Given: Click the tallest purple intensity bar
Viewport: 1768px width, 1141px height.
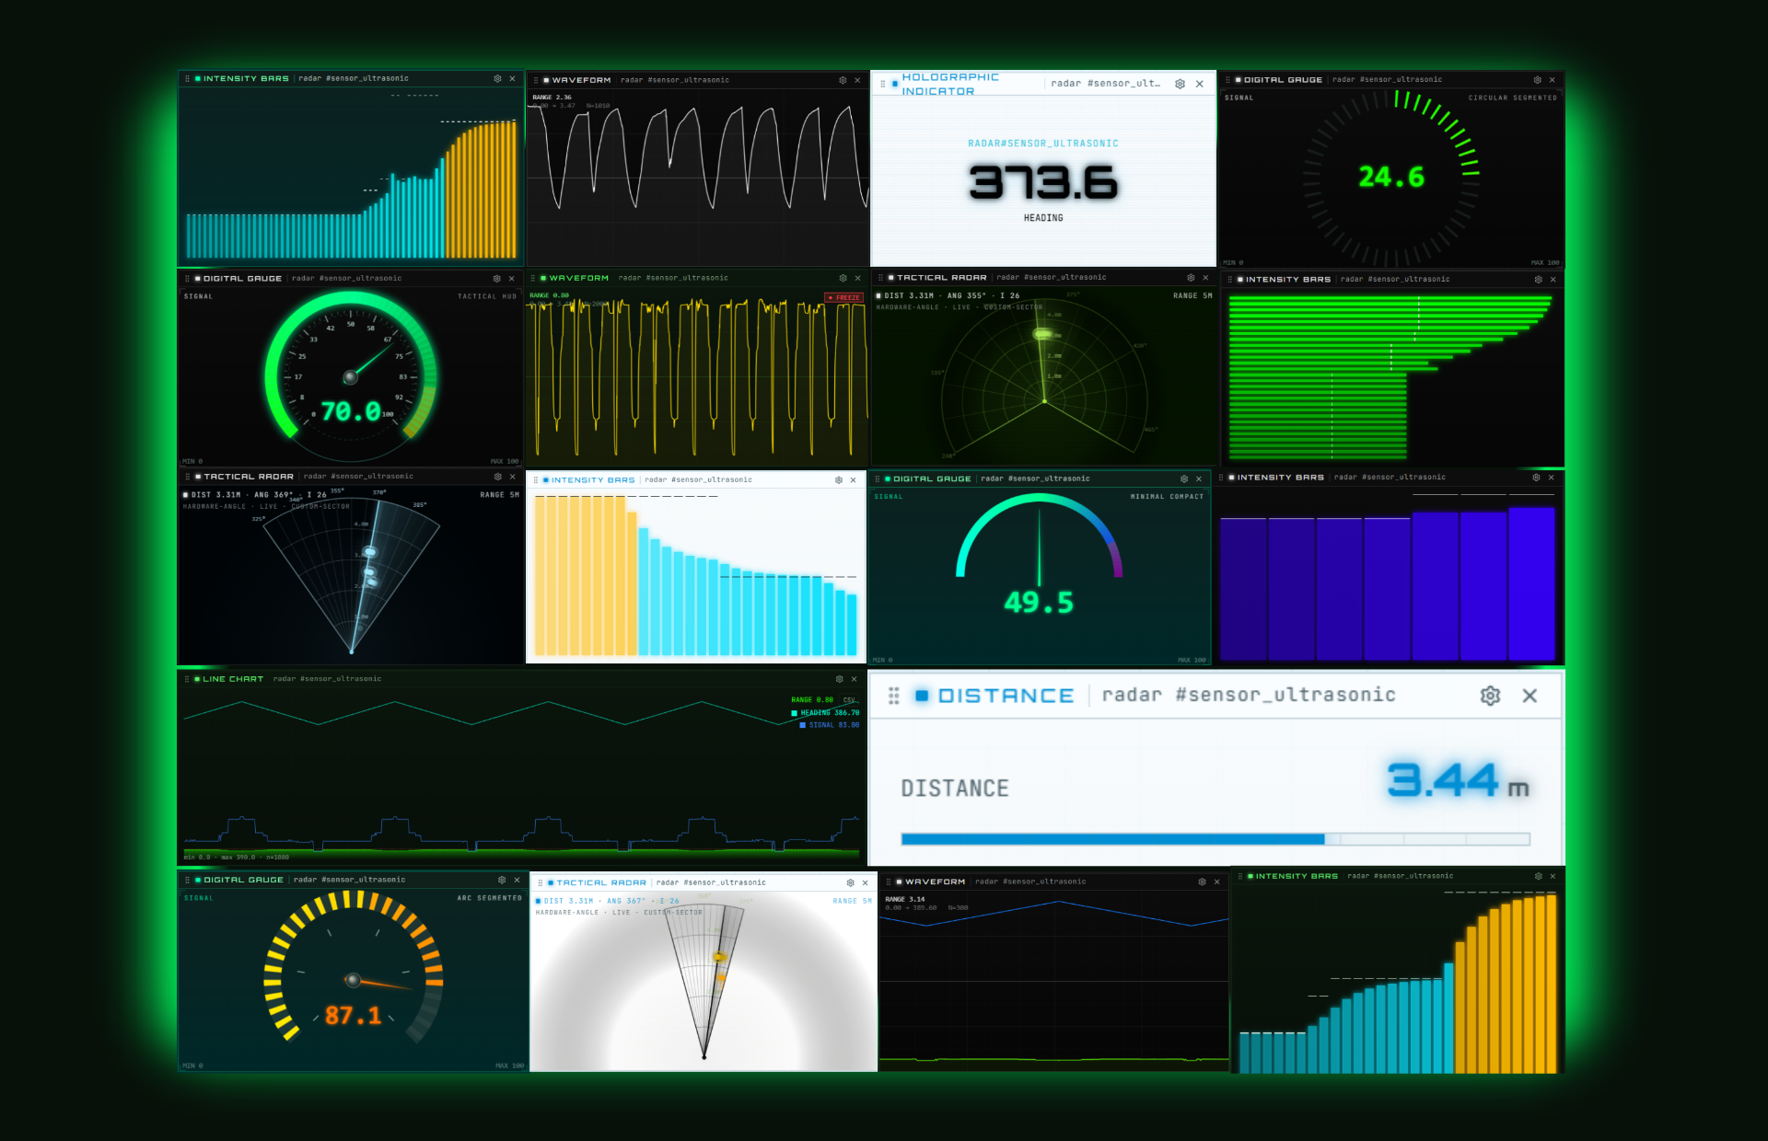Looking at the screenshot, I should coord(1531,583).
